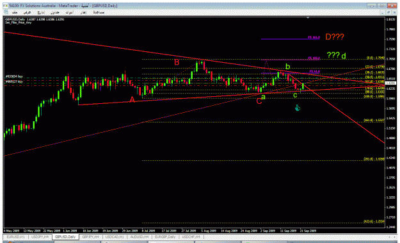400x243 pixels.
Task: Select the purple 'FE 61.8' expansion level label
Action: [314, 72]
